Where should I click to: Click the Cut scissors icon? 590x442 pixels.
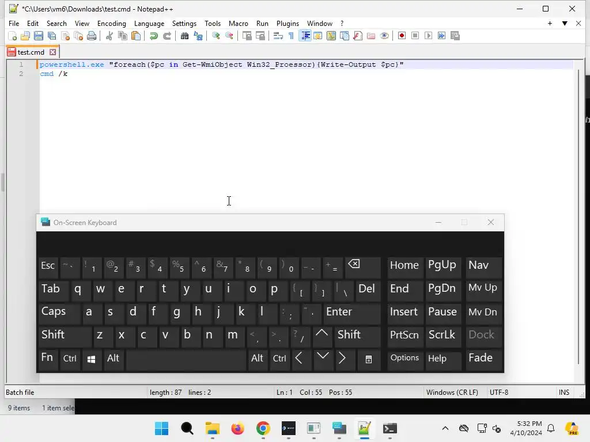(109, 36)
